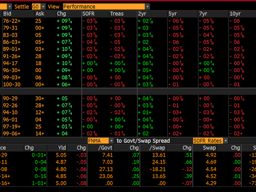Click Chg value in the 89-01+ row
Viewport: 256px width, 192px height.
(x=64, y=49)
